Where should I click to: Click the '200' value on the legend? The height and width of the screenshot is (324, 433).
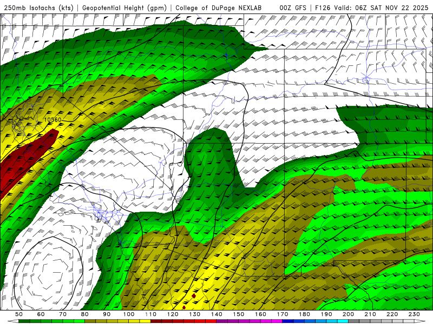(349, 314)
